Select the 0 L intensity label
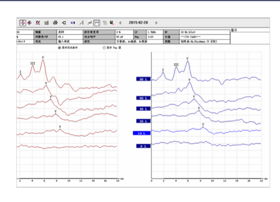This screenshot has width=280, height=202. point(143,146)
